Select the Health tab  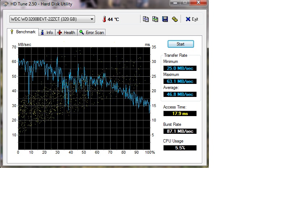(x=66, y=33)
